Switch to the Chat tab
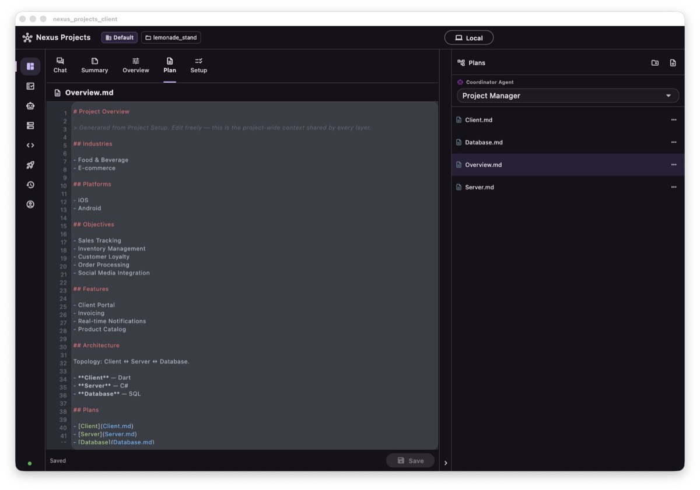The image size is (700, 490). click(60, 65)
